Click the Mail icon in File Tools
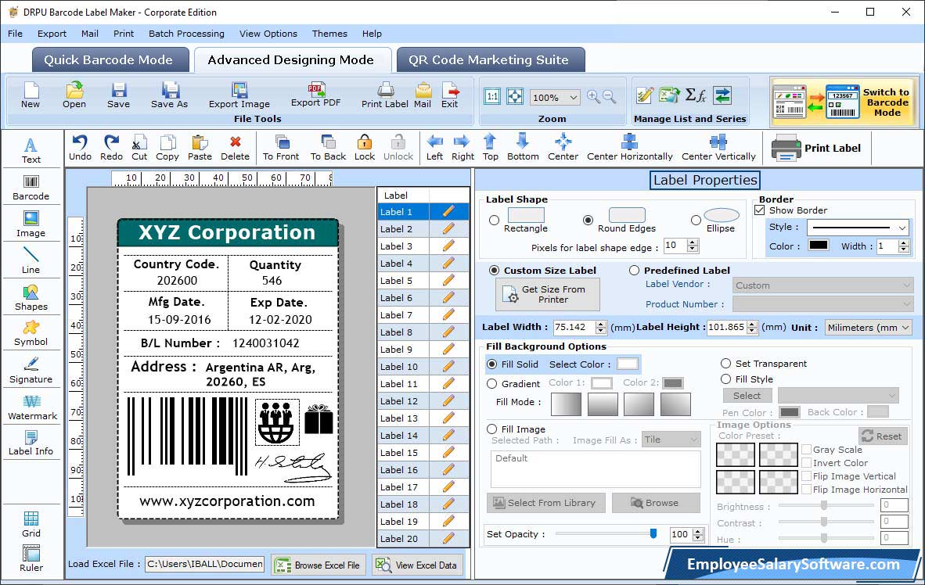The height and width of the screenshot is (585, 925). click(423, 95)
